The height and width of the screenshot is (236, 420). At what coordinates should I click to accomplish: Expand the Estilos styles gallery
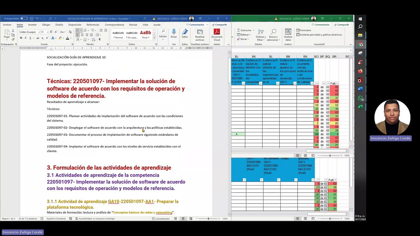point(155,38)
